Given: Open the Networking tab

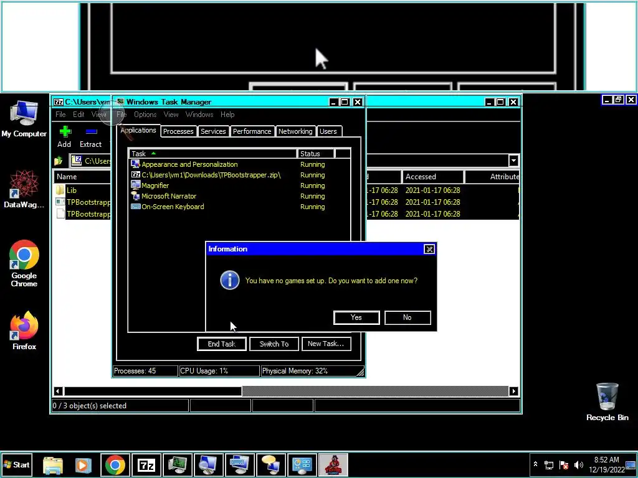Looking at the screenshot, I should tap(295, 131).
